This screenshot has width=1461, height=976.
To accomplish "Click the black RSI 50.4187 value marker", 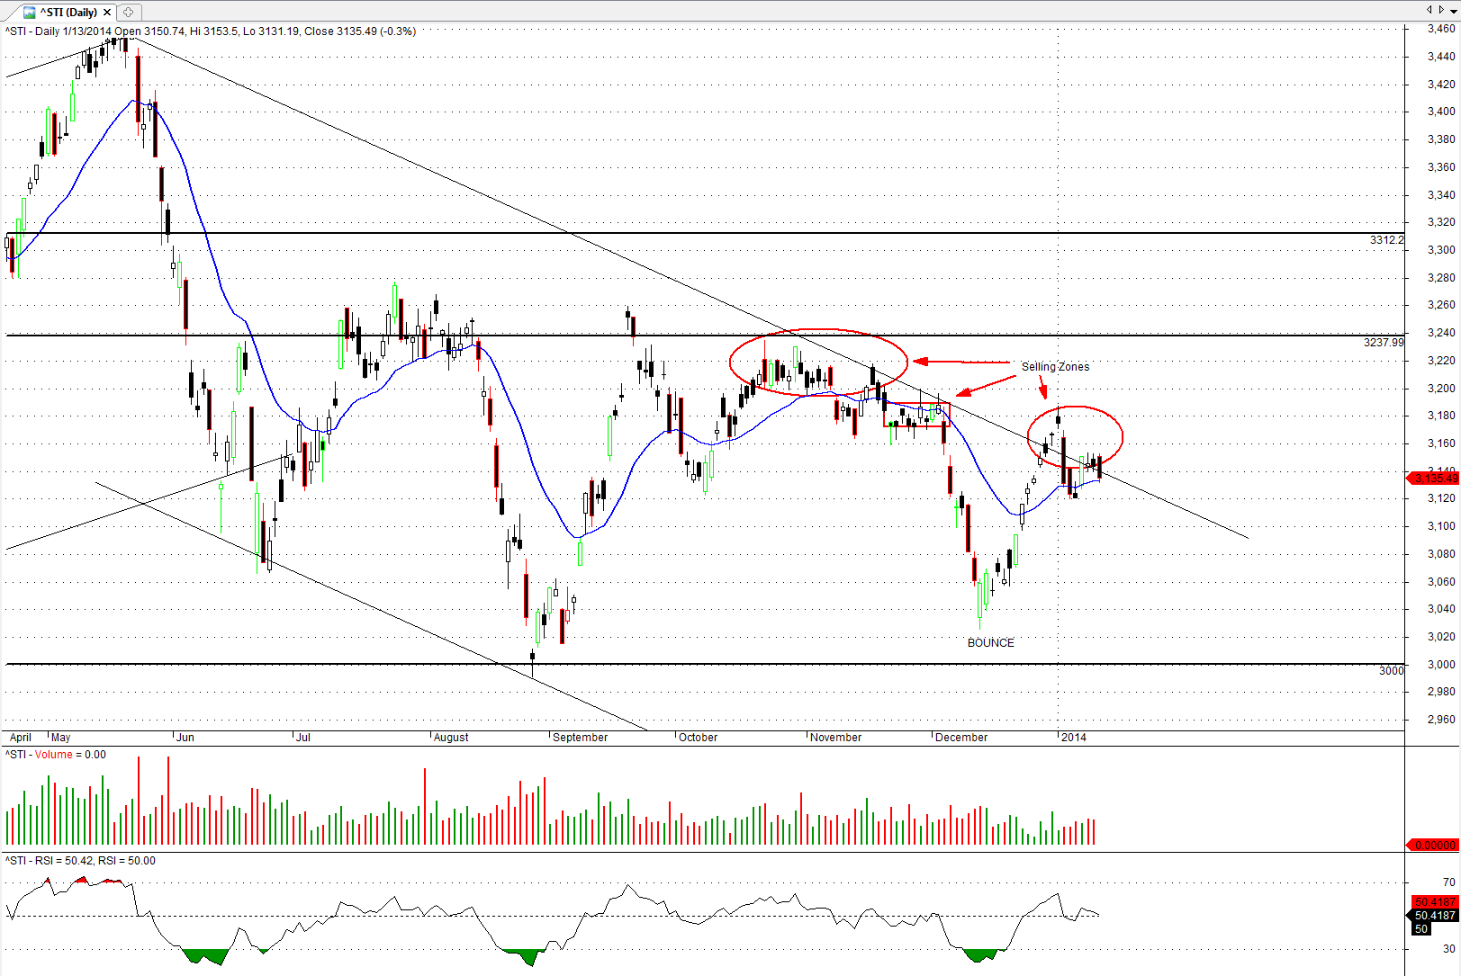I will [1434, 915].
